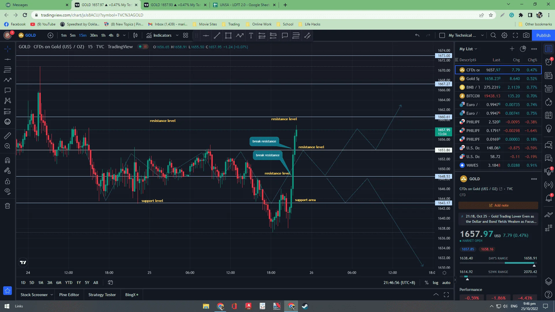Viewport: 555px width, 312px height.
Task: Click the Publish button
Action: 543,35
